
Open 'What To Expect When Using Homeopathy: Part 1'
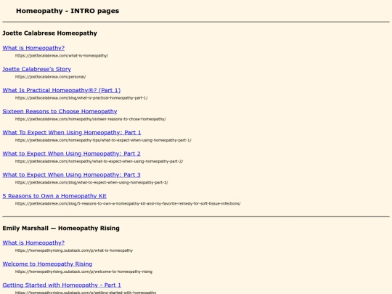(72, 133)
